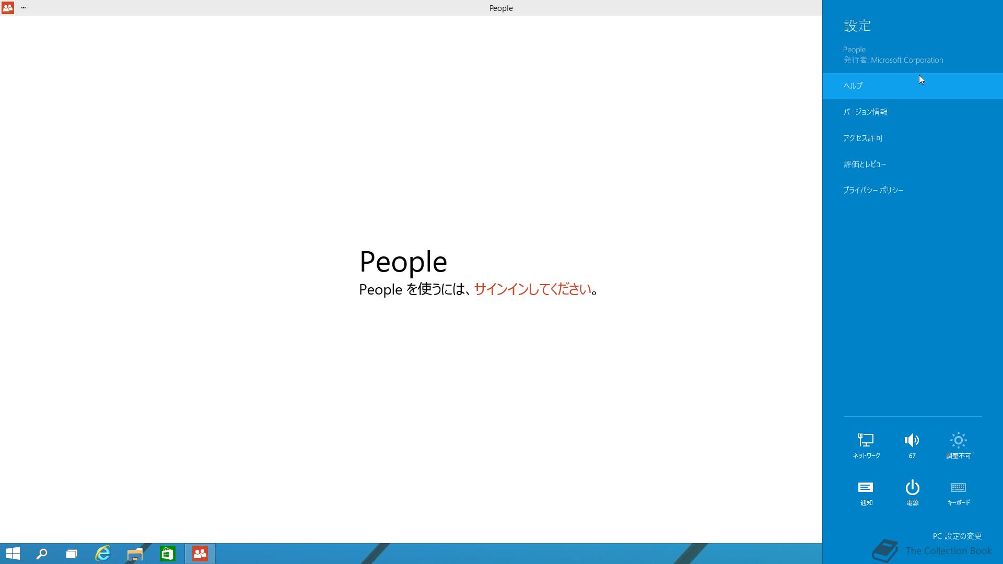Click the brightness sun icon
The width and height of the screenshot is (1003, 564).
click(958, 441)
